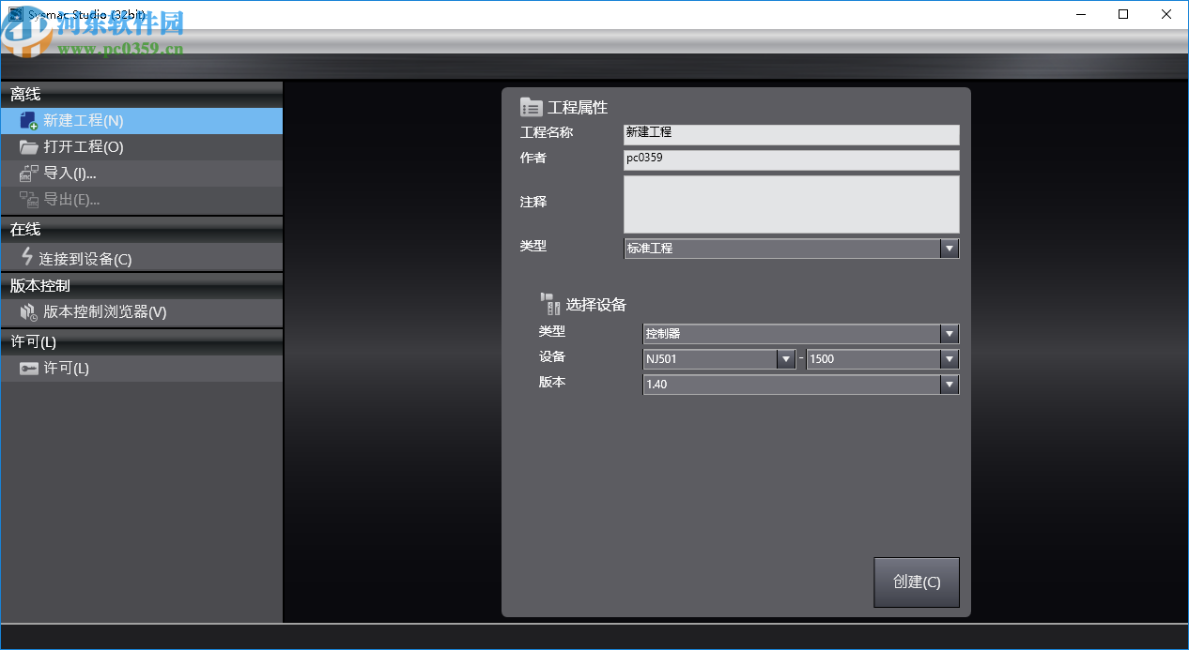Open the 1500 model number dropdown
The image size is (1189, 650).
(x=949, y=358)
